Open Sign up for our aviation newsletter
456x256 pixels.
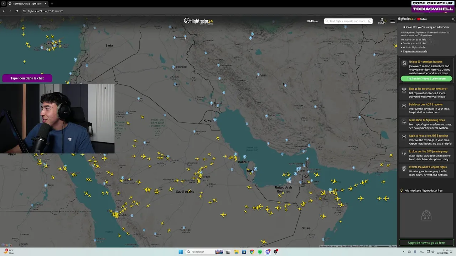[428, 89]
